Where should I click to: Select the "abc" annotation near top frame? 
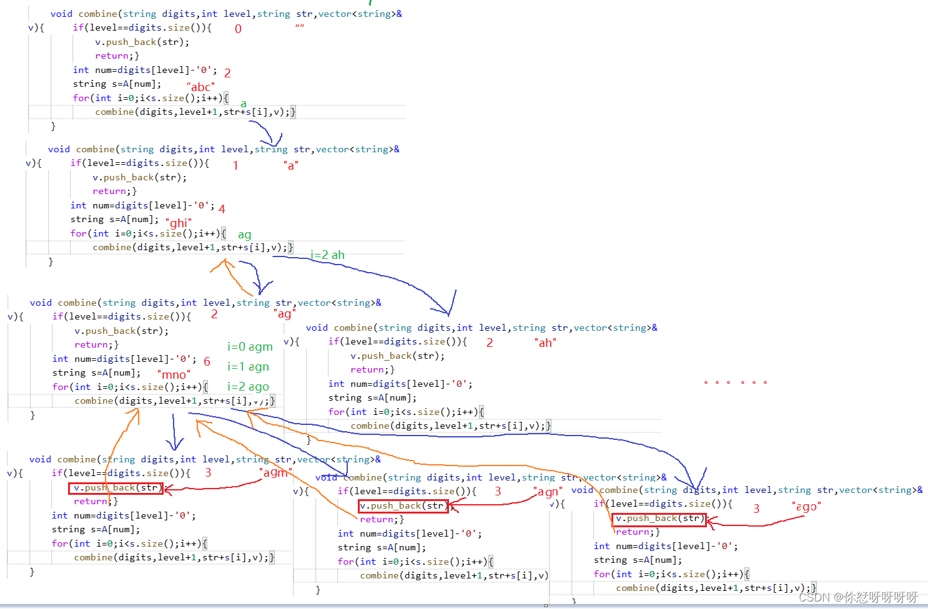click(200, 87)
